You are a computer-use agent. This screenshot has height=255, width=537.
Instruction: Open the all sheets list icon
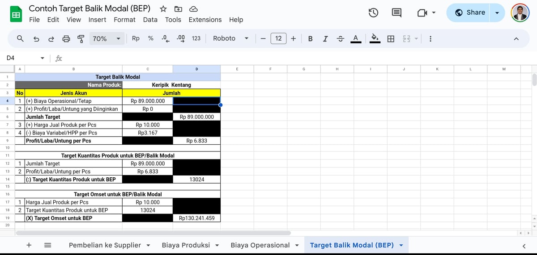(x=47, y=245)
